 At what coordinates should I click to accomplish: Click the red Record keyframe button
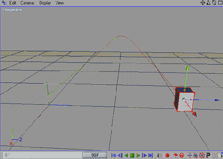click(167, 156)
